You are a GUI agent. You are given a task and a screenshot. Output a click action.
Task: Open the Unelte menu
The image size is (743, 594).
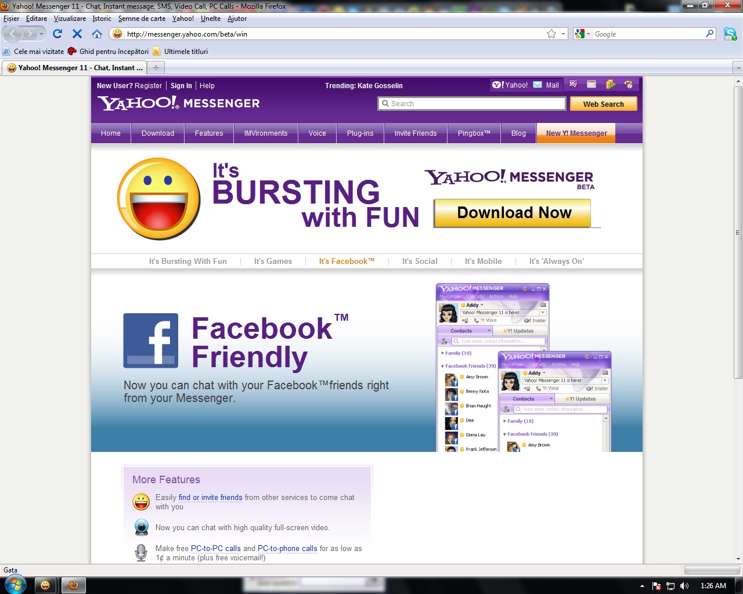(x=211, y=19)
